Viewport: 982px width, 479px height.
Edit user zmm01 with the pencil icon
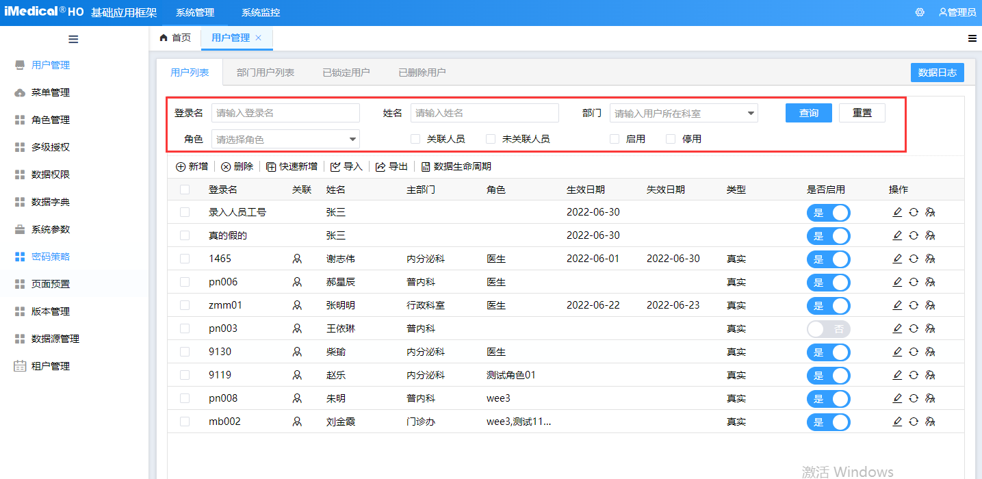click(x=897, y=305)
